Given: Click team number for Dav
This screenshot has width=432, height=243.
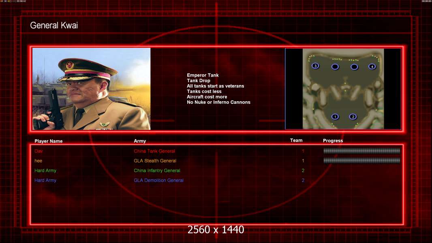Looking at the screenshot, I should pos(303,151).
